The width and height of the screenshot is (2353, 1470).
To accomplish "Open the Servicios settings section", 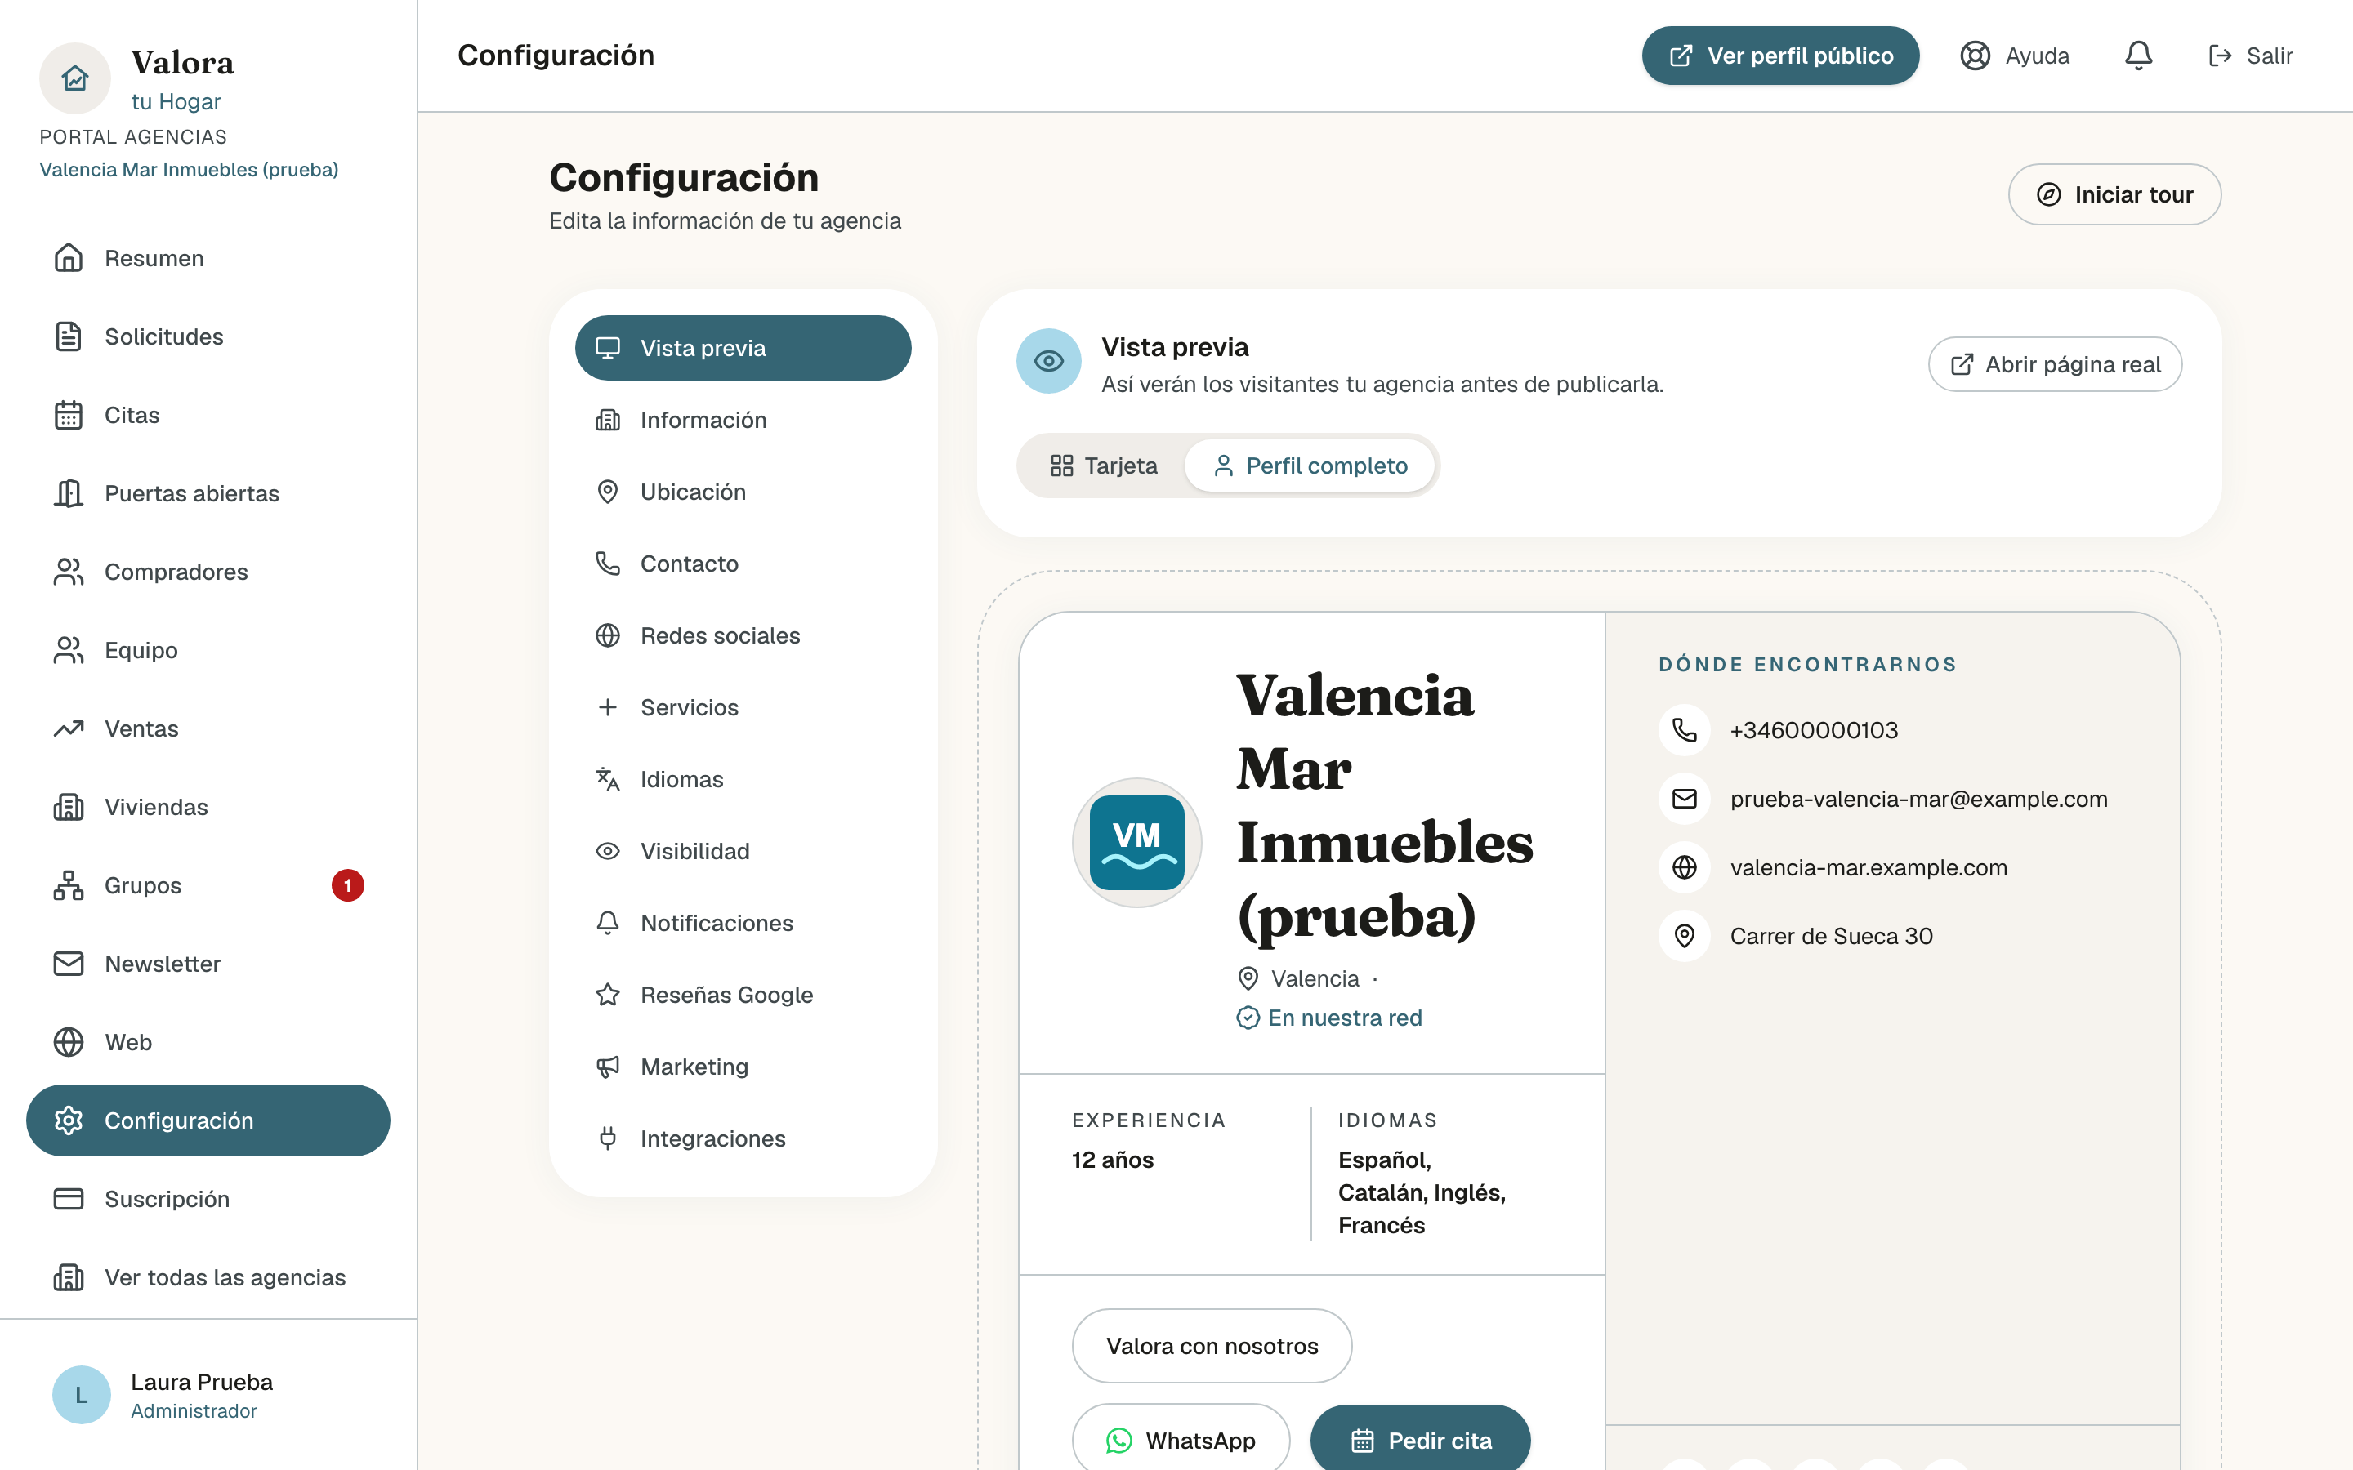I will coord(743,708).
